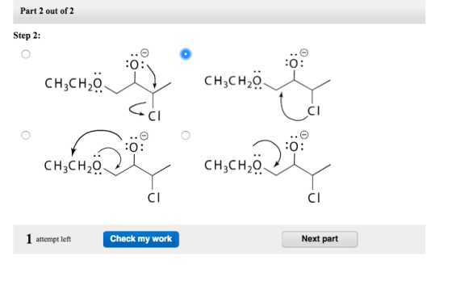Choose the bottom-left mechanism radio button

click(x=26, y=135)
